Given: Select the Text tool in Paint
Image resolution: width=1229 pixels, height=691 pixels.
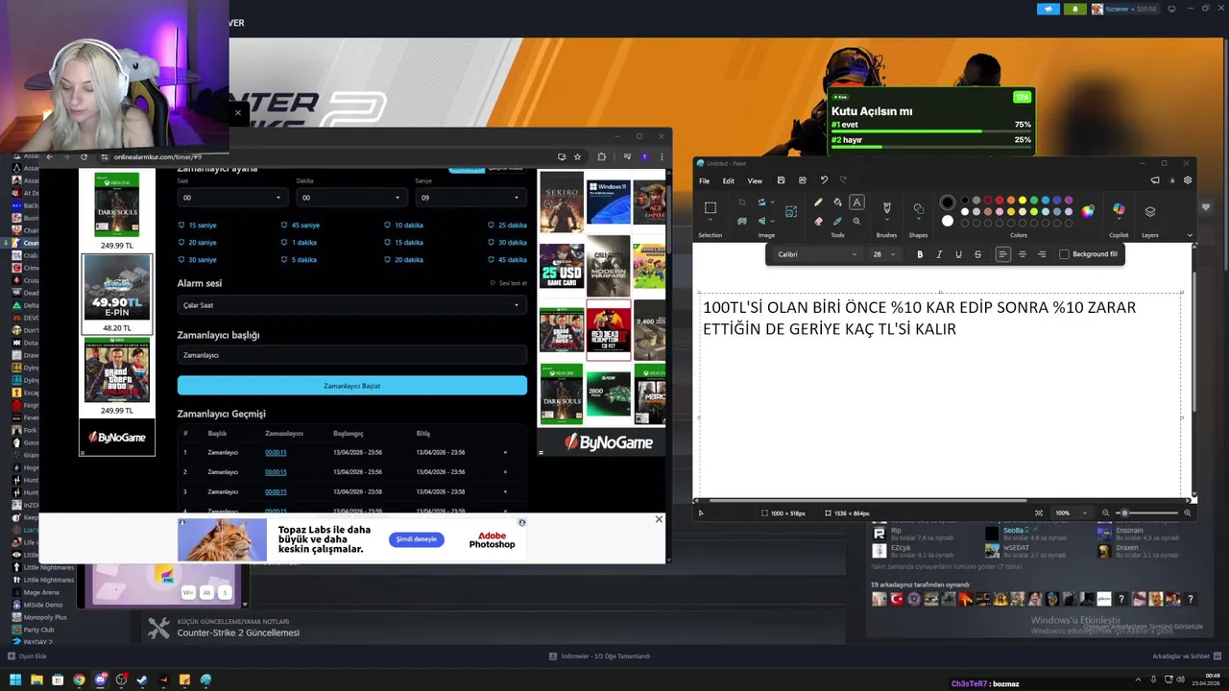Looking at the screenshot, I should [856, 203].
